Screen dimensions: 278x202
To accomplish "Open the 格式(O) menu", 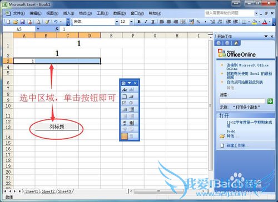I will click(85, 13).
